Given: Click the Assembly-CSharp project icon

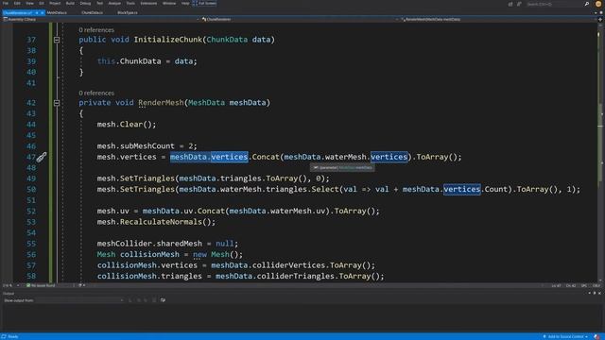Looking at the screenshot, I should pyautogui.click(x=6, y=19).
